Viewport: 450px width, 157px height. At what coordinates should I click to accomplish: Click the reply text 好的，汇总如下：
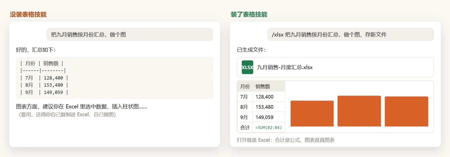coord(36,50)
